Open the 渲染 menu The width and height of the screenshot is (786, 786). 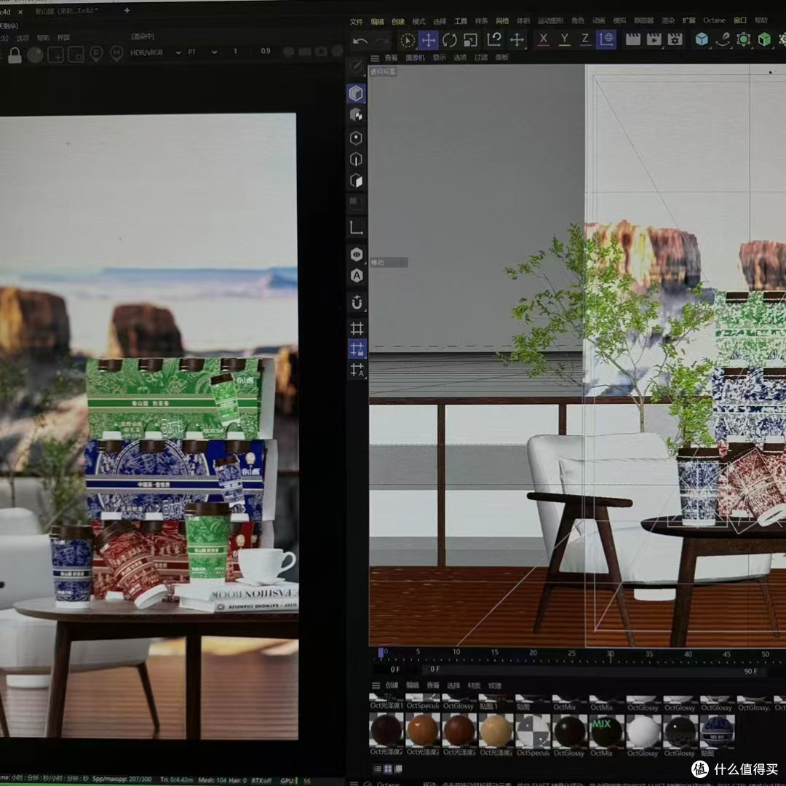click(667, 20)
